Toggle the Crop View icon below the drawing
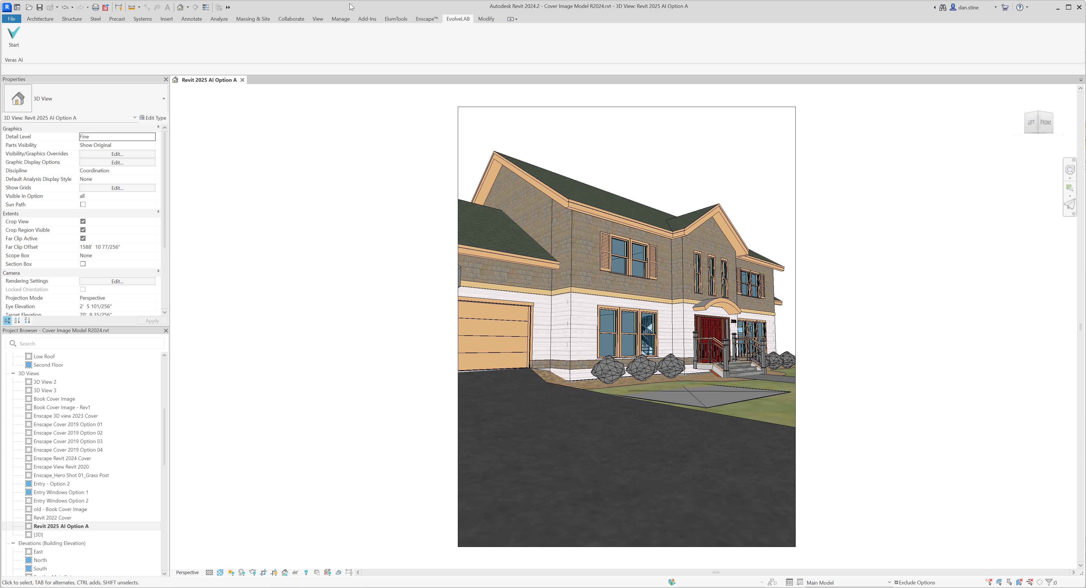The image size is (1086, 588). pos(263,572)
